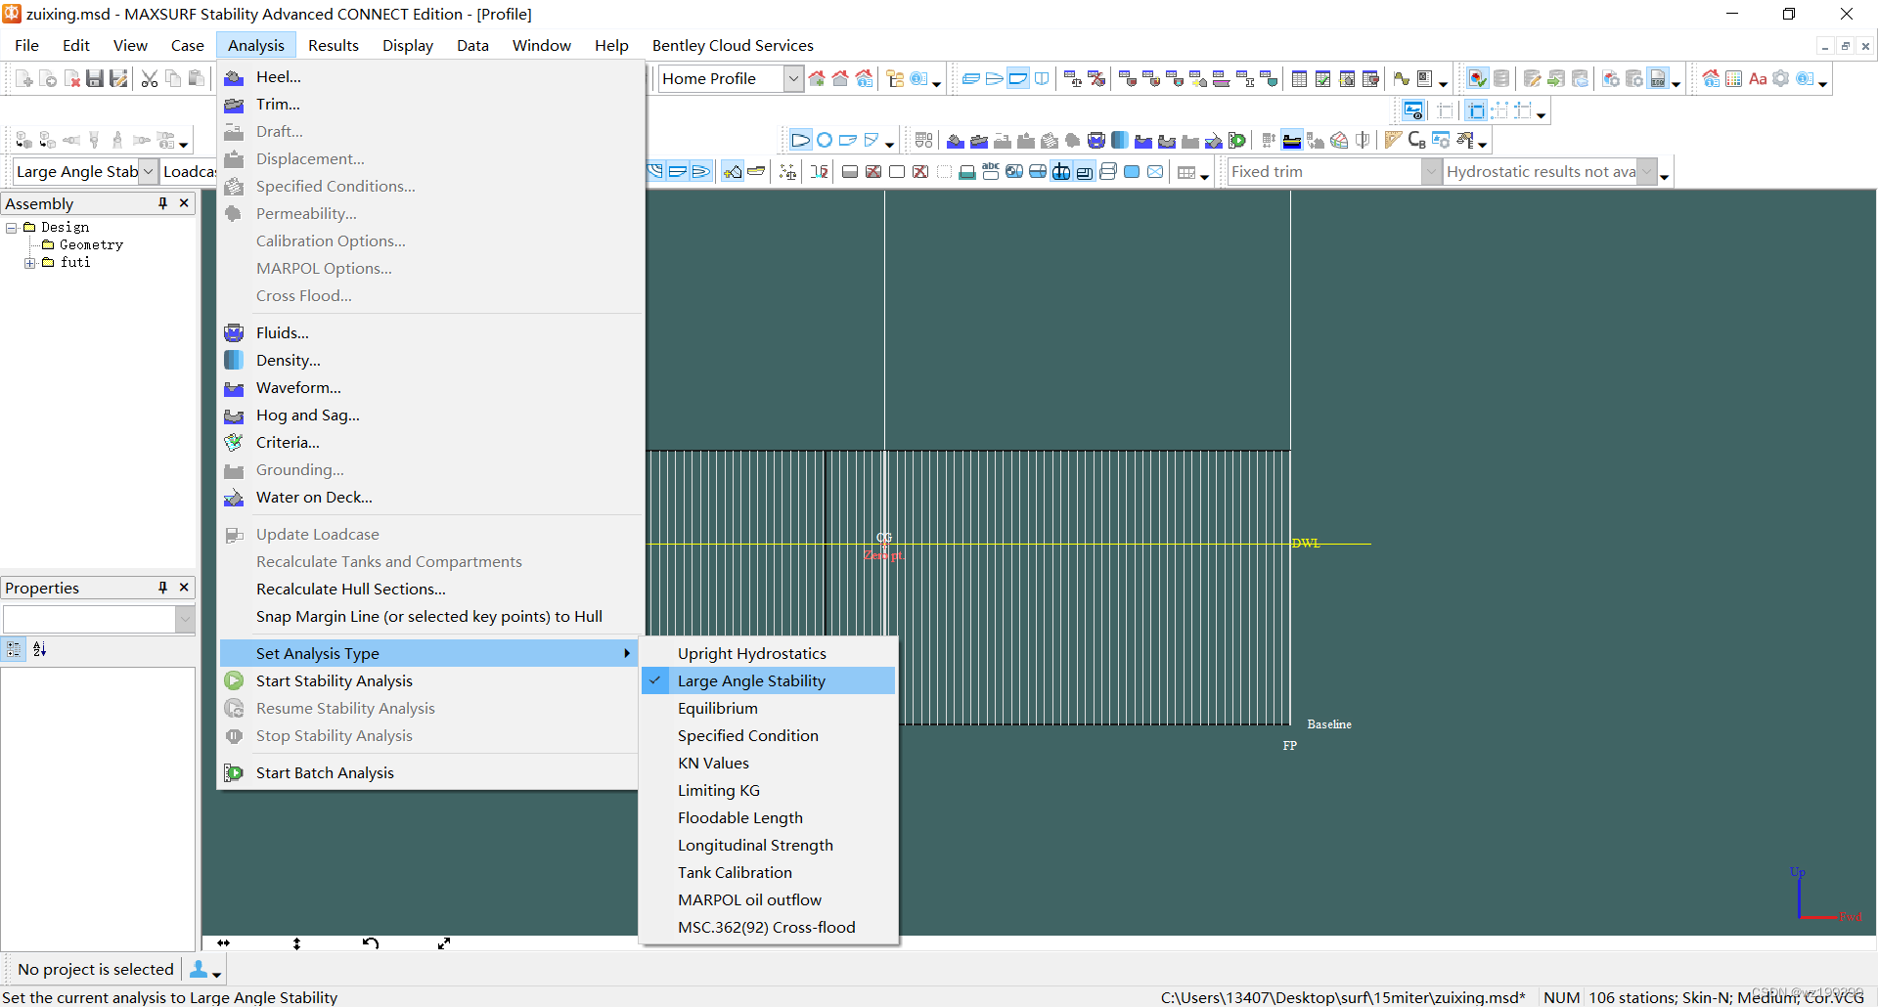
Task: Toggle the sections display icon
Action: [655, 172]
